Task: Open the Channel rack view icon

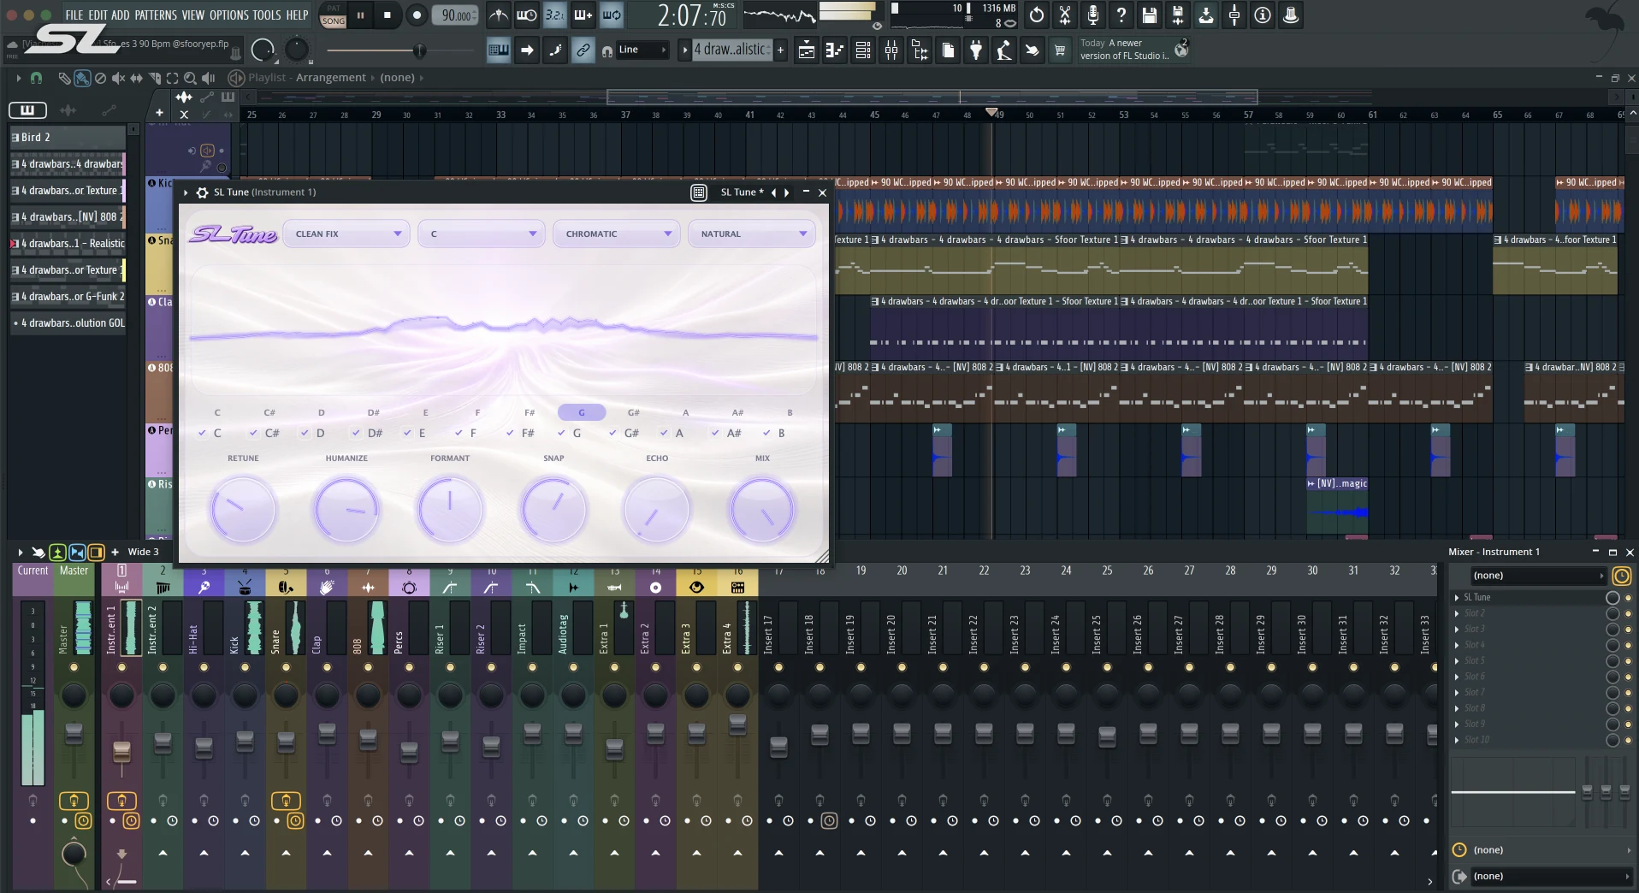Action: point(863,50)
